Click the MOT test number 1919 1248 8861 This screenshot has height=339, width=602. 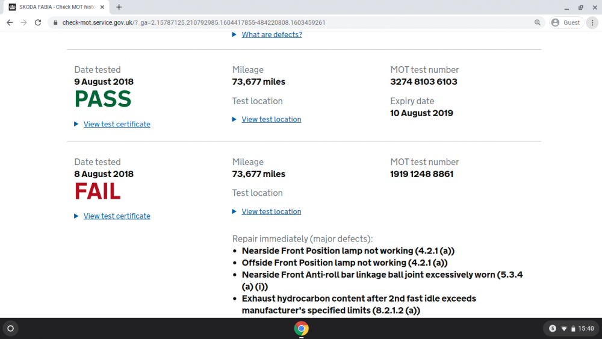pos(421,174)
